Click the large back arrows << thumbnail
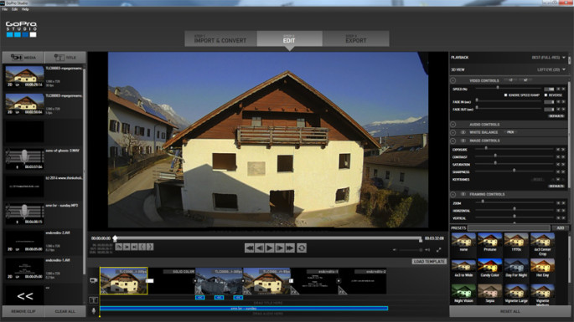 pyautogui.click(x=25, y=296)
